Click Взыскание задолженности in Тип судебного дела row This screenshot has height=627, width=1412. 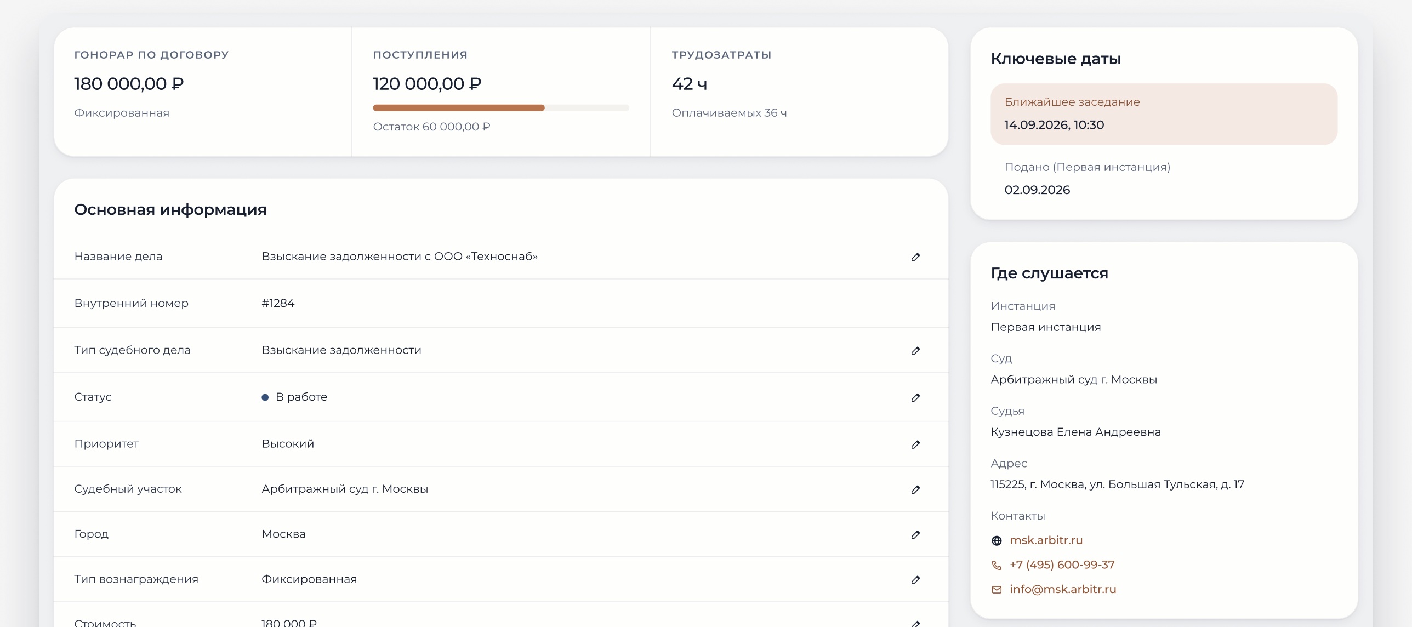point(341,350)
